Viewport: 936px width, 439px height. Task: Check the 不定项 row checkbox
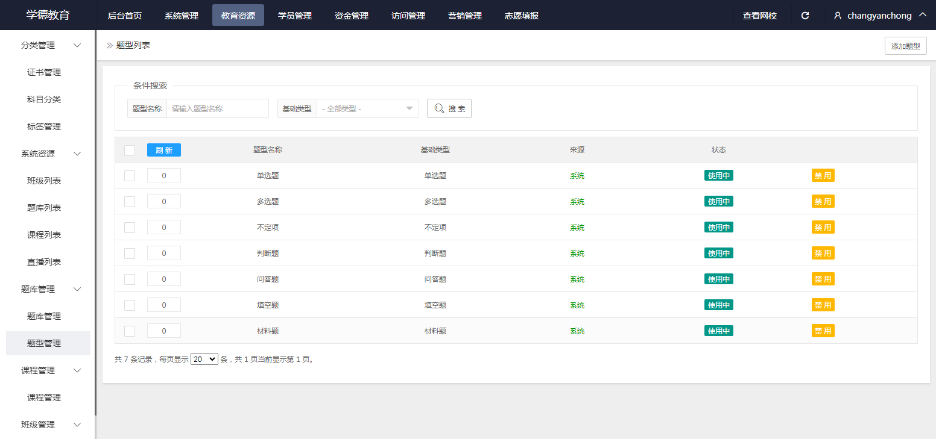[x=130, y=228]
